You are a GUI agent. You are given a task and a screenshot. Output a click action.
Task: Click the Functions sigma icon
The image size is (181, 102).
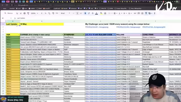155,13
